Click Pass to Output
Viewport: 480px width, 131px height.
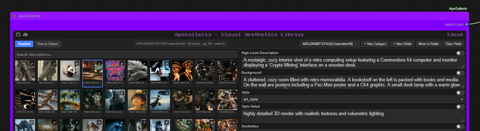point(48,44)
